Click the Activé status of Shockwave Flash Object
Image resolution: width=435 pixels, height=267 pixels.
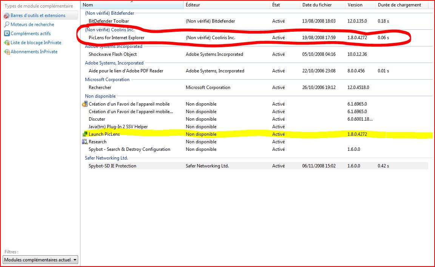tap(279, 54)
